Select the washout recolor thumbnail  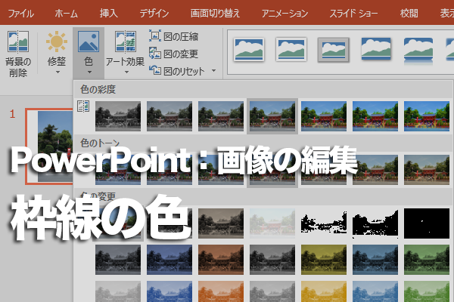pyautogui.click(x=272, y=223)
